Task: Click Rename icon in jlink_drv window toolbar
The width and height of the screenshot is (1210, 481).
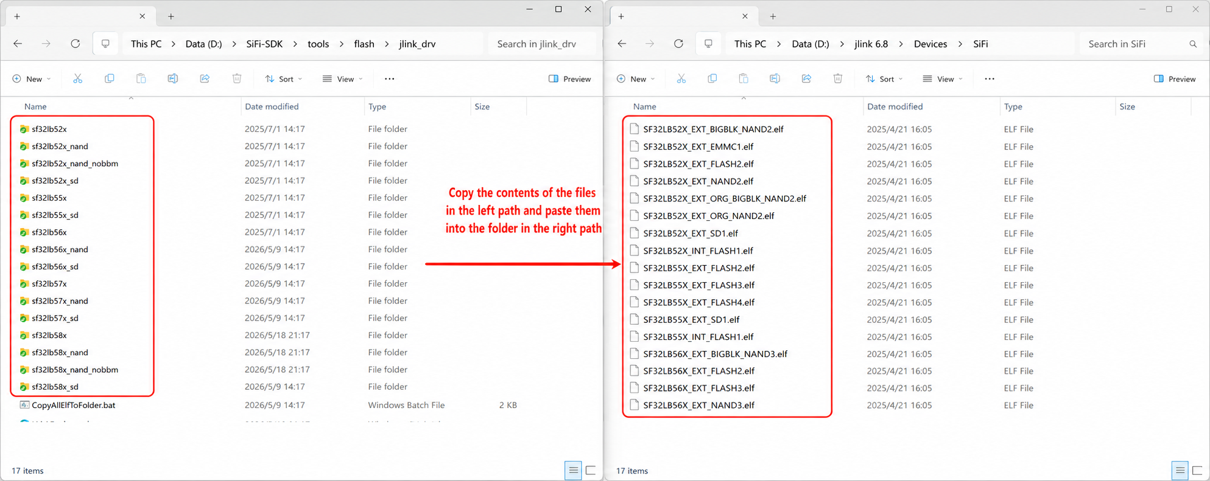Action: (173, 78)
